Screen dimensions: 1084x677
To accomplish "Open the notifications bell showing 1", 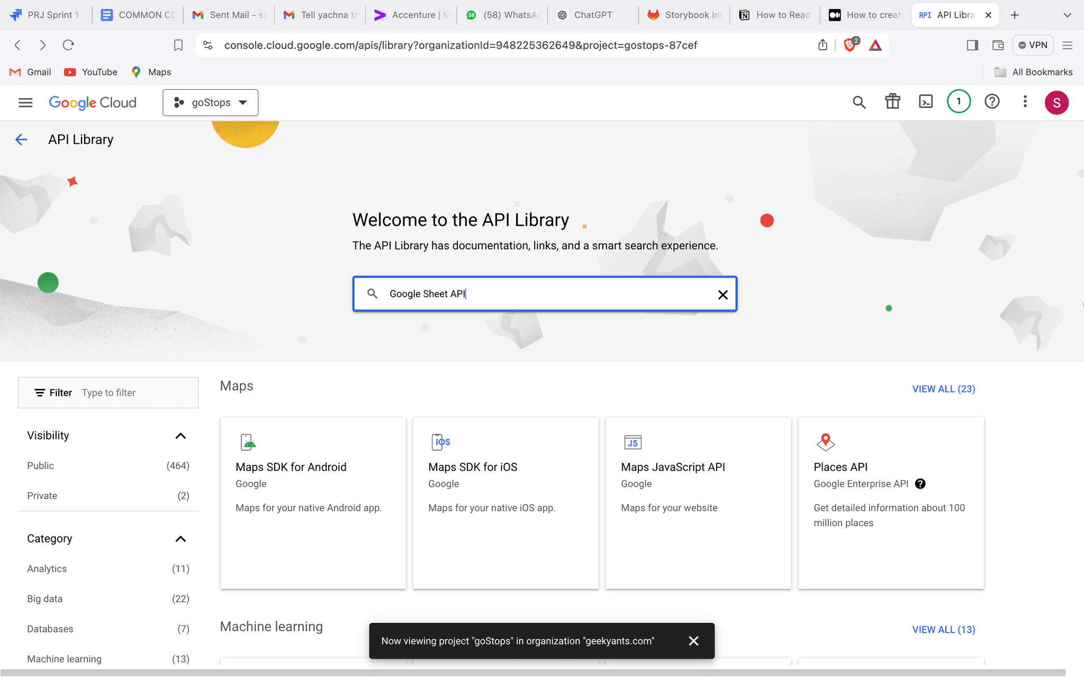I will tap(958, 101).
